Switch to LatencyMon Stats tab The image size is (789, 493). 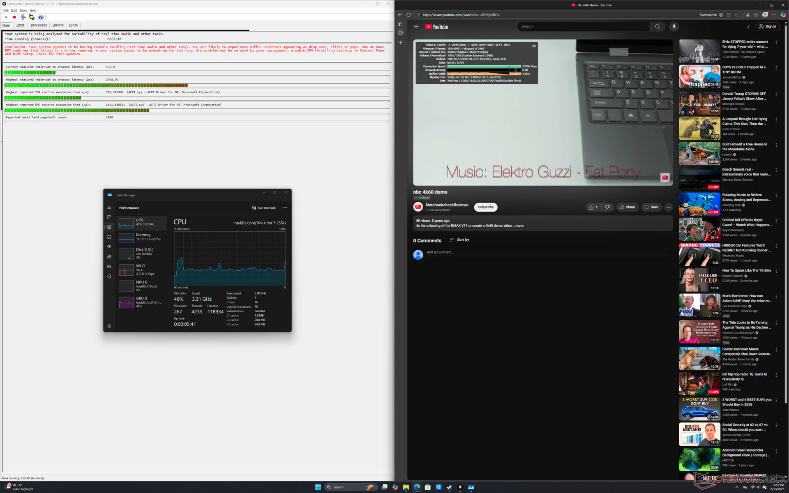(x=21, y=25)
